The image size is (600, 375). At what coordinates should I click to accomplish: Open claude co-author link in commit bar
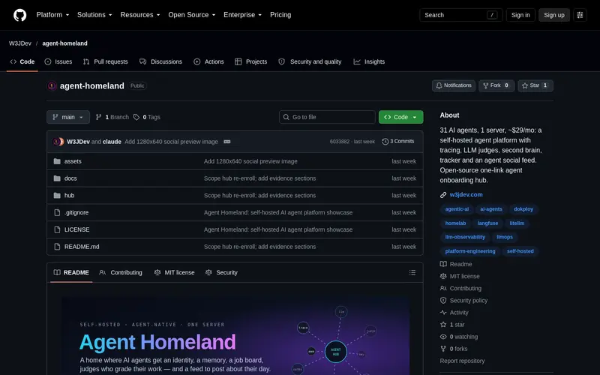112,142
